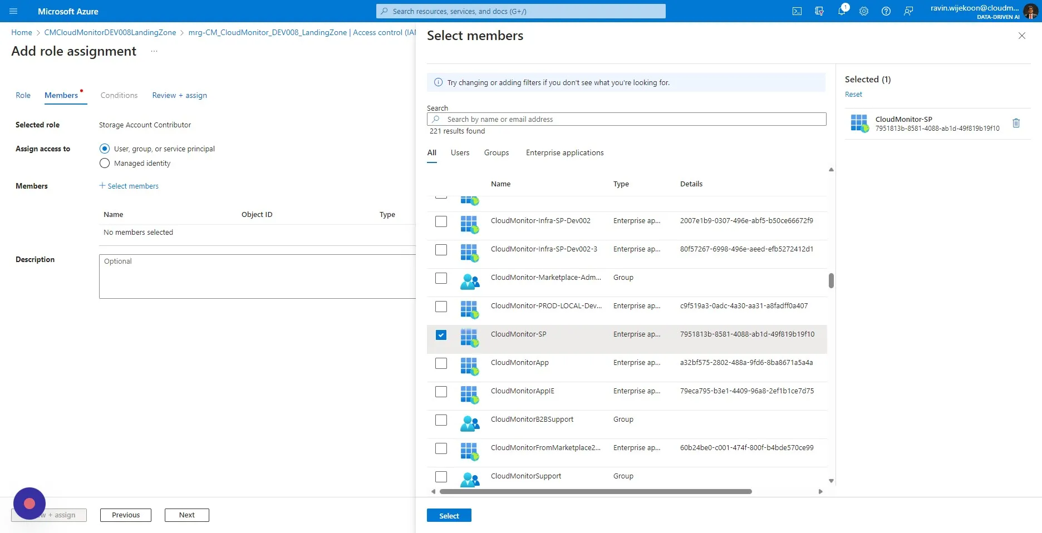The image size is (1042, 533).
Task: Switch to the Role tab
Action: 23,95
